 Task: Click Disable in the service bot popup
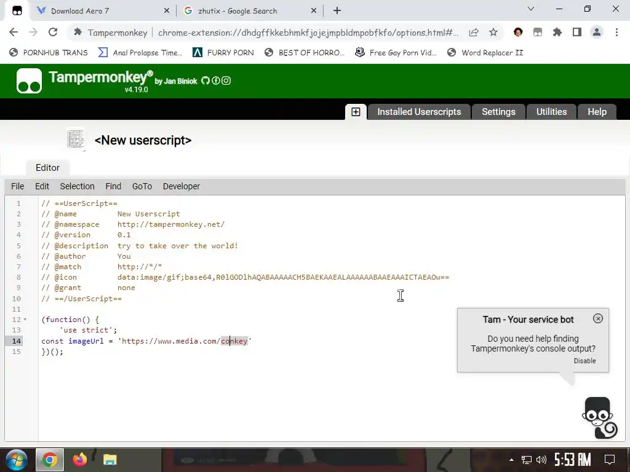(x=584, y=361)
